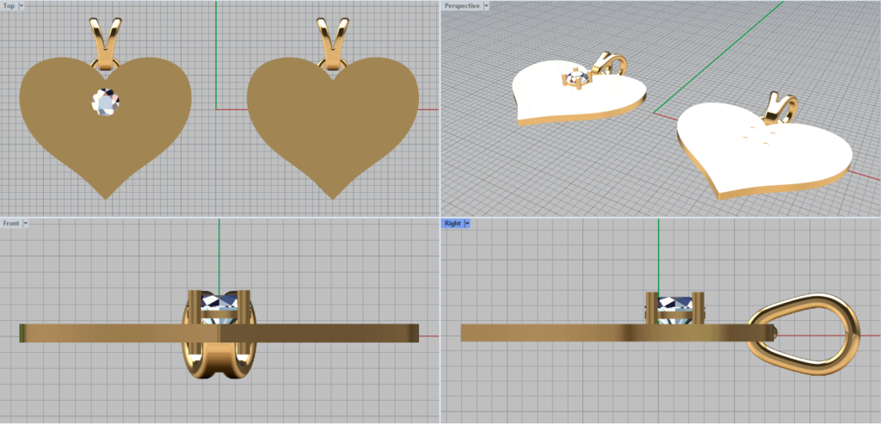
Task: Open the Perspective viewport dropdown arrow
Action: [x=485, y=5]
